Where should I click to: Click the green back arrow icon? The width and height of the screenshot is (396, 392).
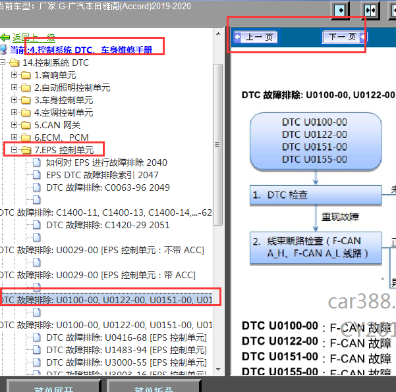5,37
